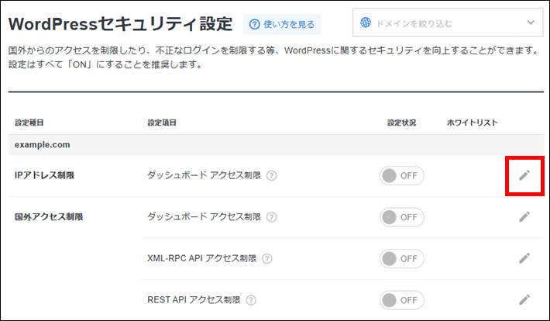Click edit pencil for REST API アクセス制限
Screen dimensions: 550x321
tap(524, 299)
